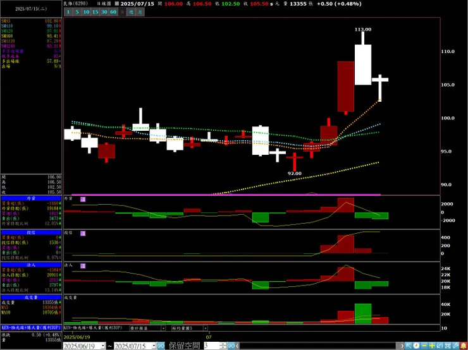This screenshot has height=350, width=468.
Task: Select the arrow cursor tool icon
Action: click(409, 346)
